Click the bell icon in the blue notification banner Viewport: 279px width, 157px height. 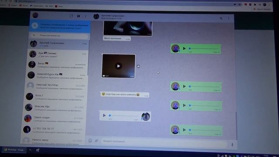35,26
